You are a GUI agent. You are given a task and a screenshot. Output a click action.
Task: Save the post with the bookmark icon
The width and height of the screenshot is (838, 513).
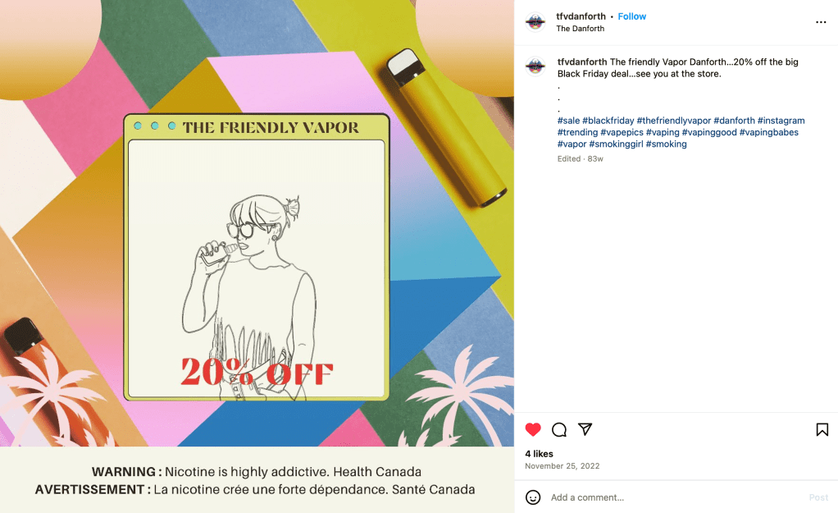click(x=822, y=429)
